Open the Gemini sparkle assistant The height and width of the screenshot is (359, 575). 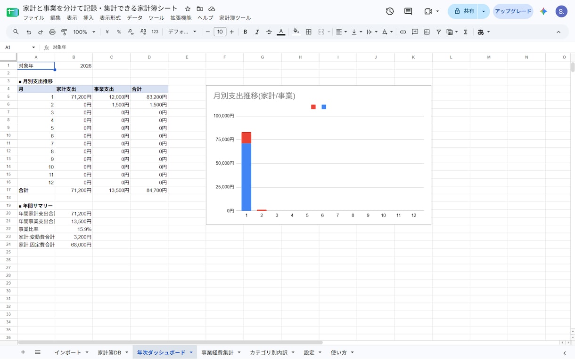[x=543, y=11]
